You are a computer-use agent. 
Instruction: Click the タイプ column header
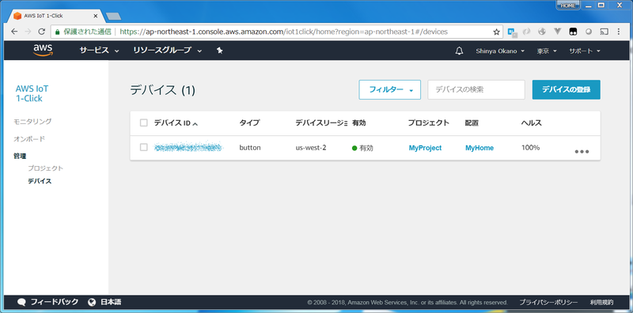pyautogui.click(x=249, y=123)
